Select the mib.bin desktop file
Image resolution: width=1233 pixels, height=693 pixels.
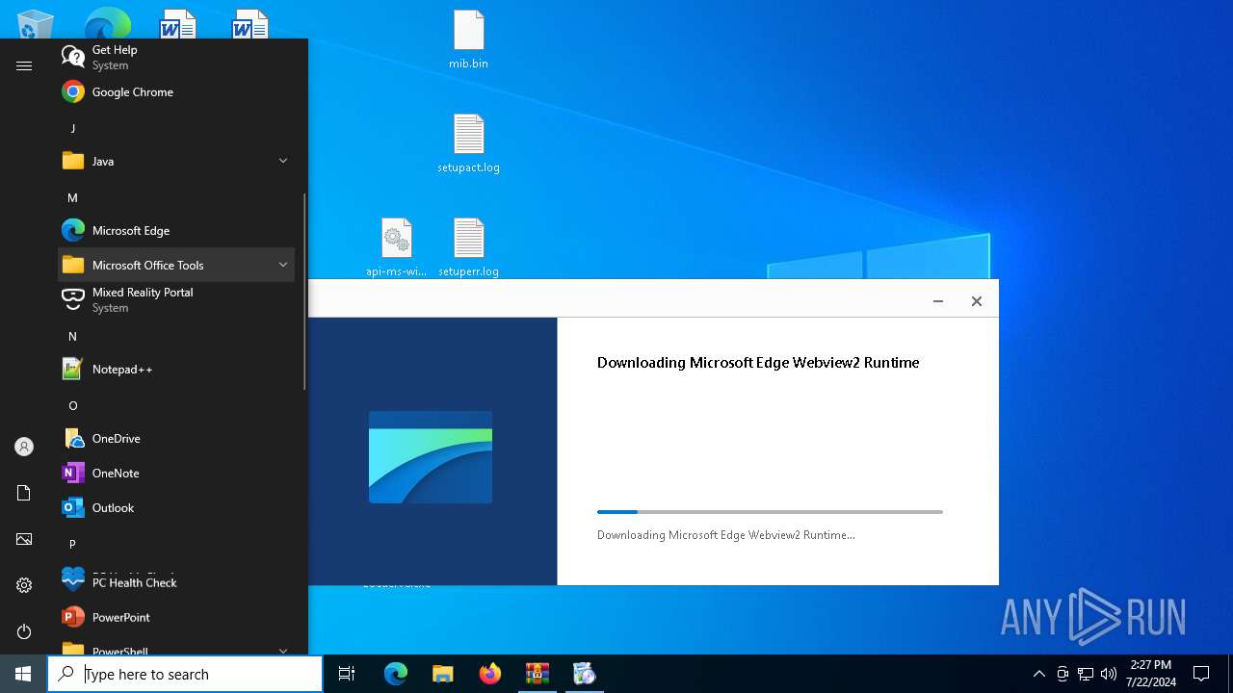[468, 39]
